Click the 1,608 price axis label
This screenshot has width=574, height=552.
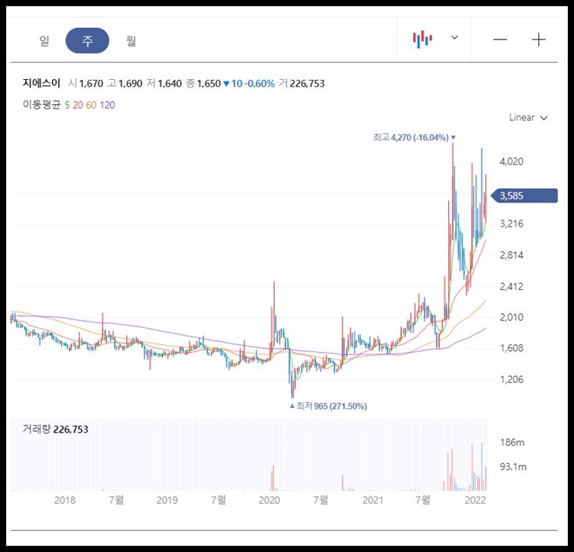pos(511,348)
